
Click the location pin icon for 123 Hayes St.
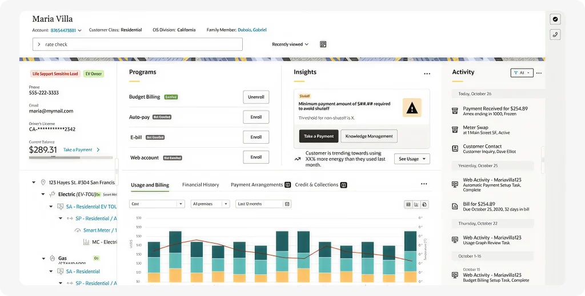tap(43, 183)
